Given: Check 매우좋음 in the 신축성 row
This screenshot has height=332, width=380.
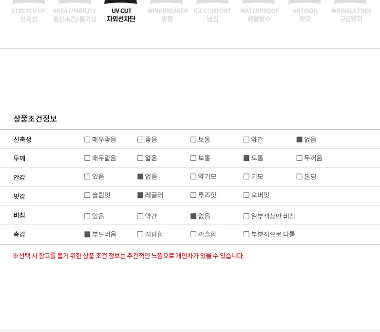Looking at the screenshot, I should pos(87,140).
